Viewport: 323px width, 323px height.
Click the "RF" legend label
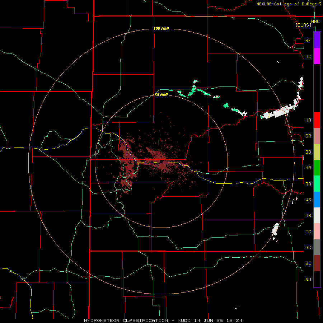(308, 40)
